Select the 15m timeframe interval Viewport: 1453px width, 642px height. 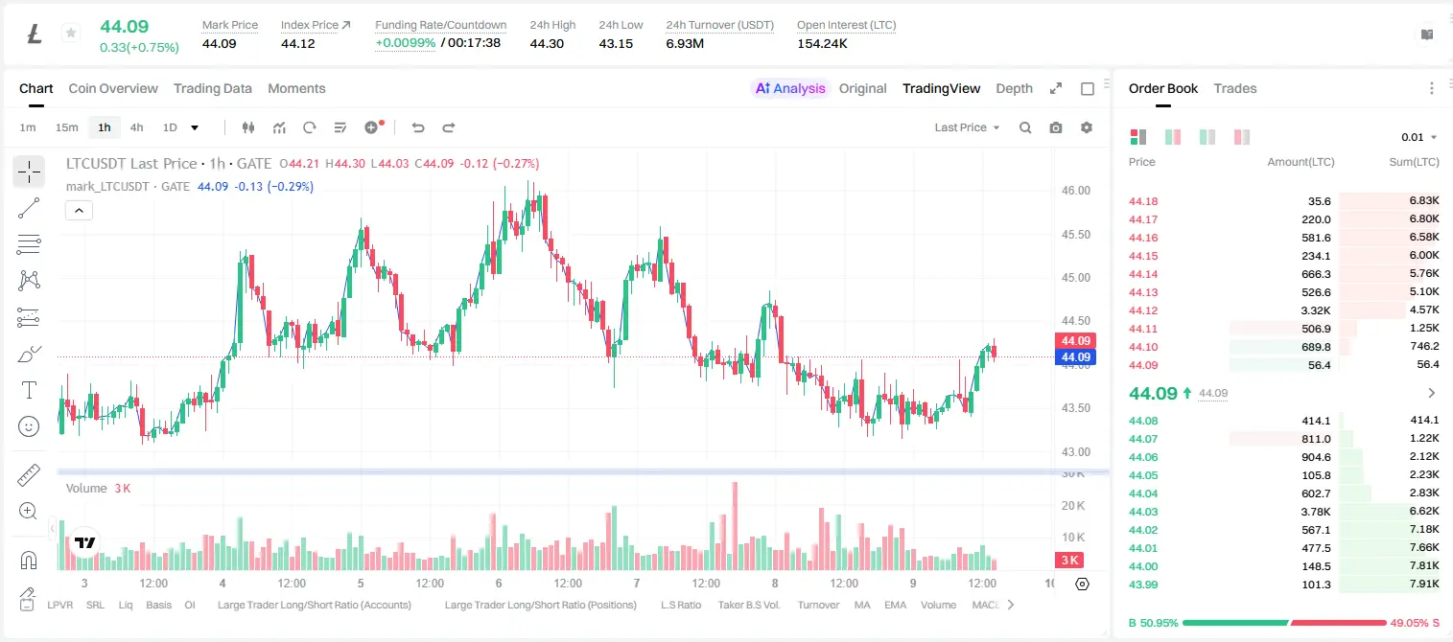click(66, 127)
